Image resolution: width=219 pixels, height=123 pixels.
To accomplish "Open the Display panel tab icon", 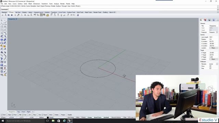I will coord(209,20).
